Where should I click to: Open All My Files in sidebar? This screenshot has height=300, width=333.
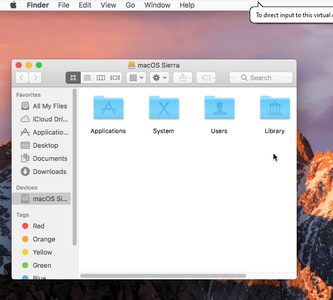click(x=41, y=106)
